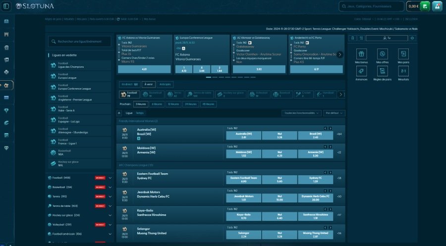Open Mes offres percent icon
446x246 pixels.
tap(382, 53)
